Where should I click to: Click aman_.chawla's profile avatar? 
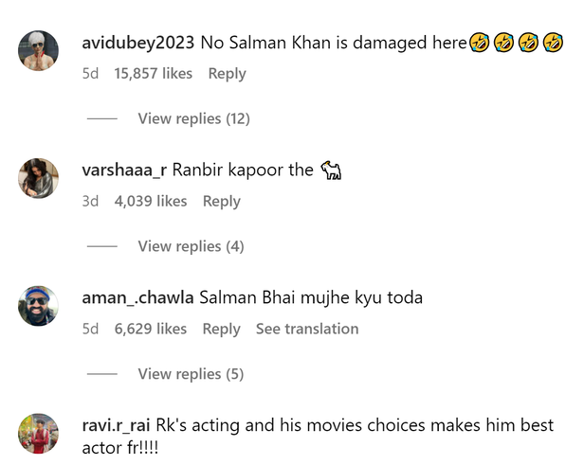[39, 307]
